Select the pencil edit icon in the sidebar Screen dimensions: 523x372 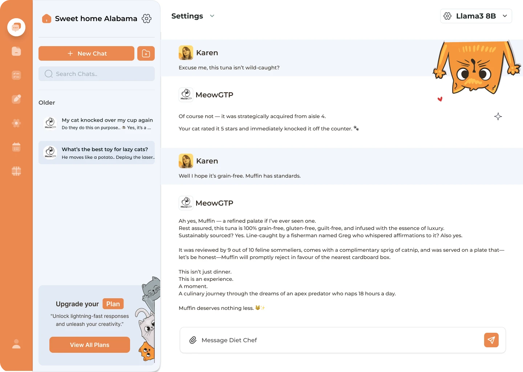tap(16, 99)
